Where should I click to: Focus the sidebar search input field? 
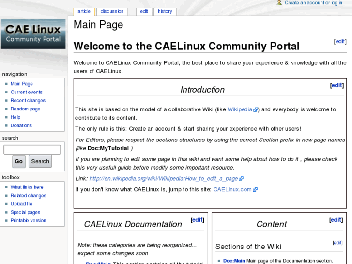(32, 149)
